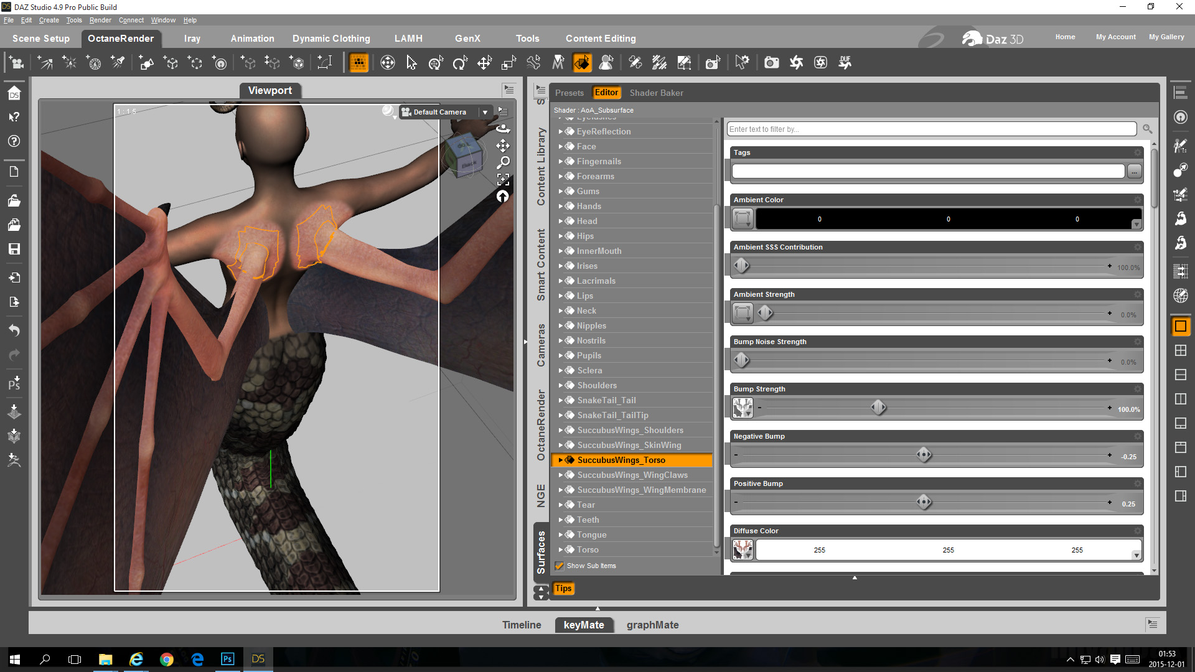
Task: Click the New file icon in left sidebar
Action: click(14, 172)
